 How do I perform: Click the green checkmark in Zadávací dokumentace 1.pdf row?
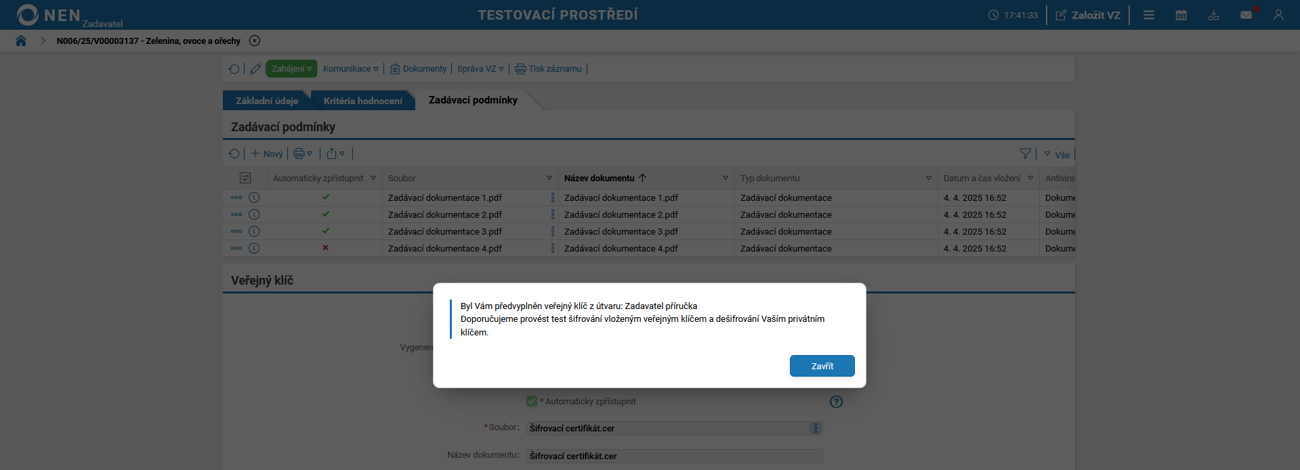coord(326,197)
